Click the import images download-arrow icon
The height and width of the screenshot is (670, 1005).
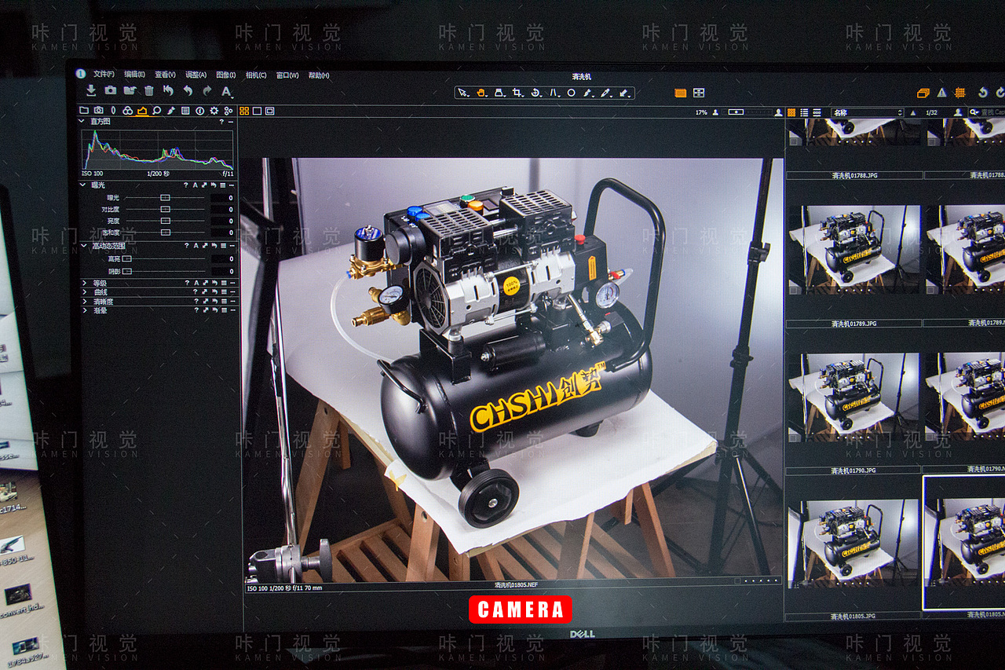click(91, 91)
